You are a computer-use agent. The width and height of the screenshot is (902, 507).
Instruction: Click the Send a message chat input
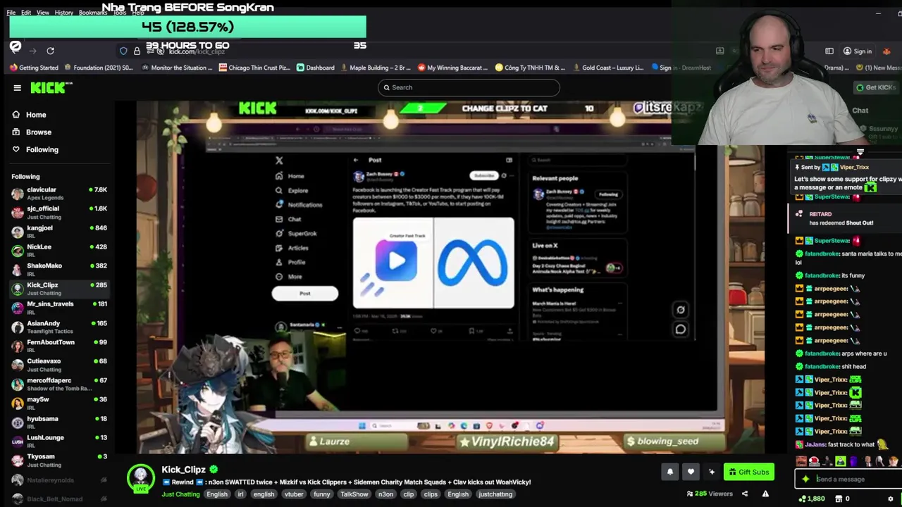pyautogui.click(x=848, y=479)
